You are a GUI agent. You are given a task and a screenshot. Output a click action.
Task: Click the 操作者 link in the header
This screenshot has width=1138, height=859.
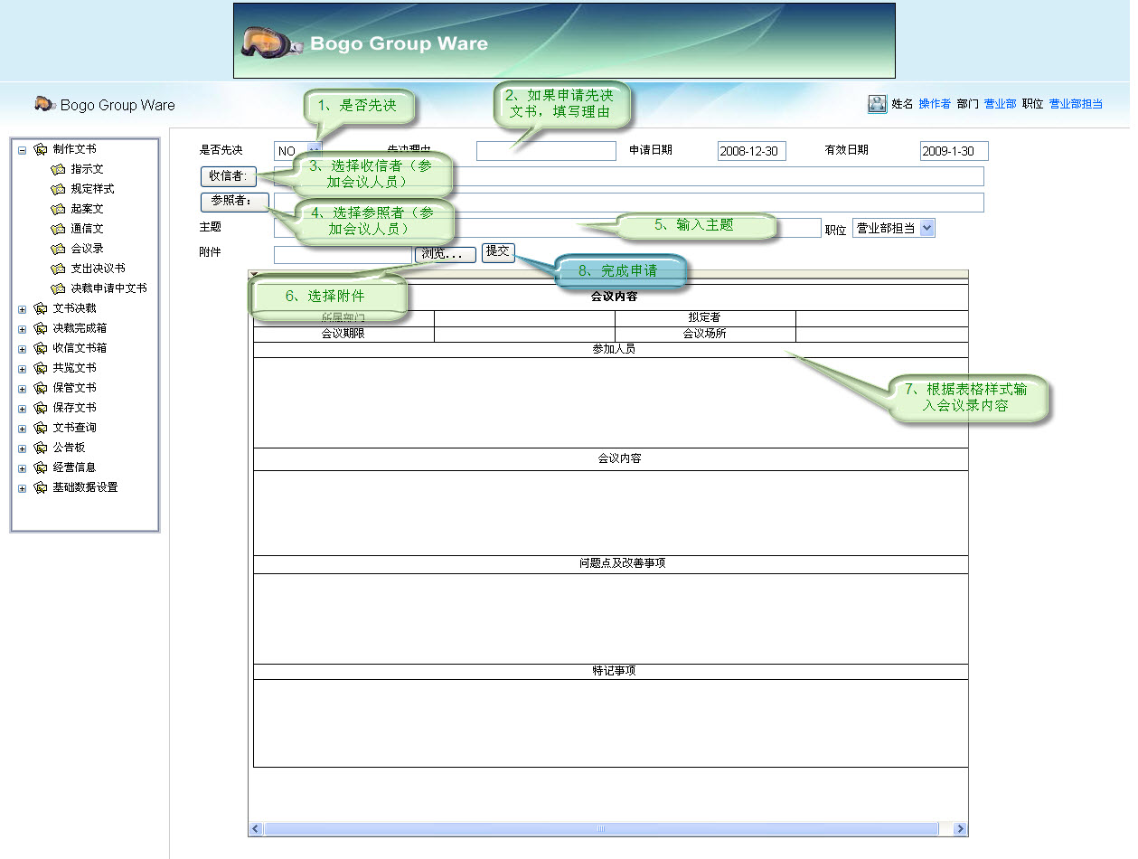(x=933, y=104)
